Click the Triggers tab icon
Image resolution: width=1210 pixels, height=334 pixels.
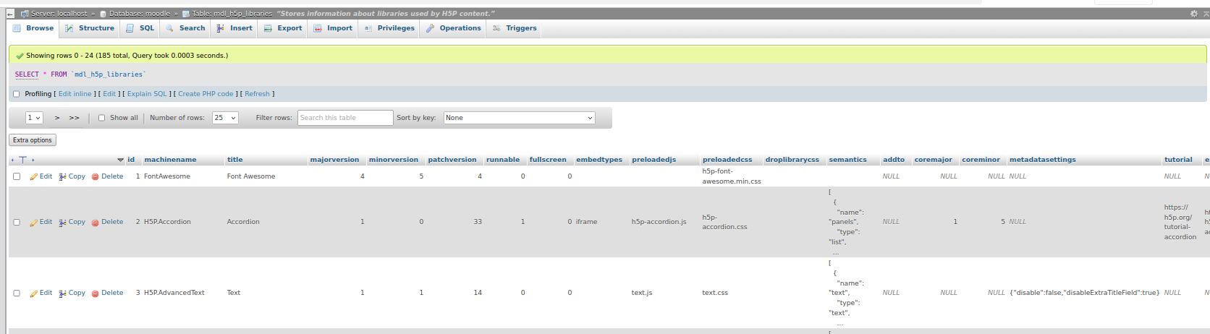coord(496,28)
